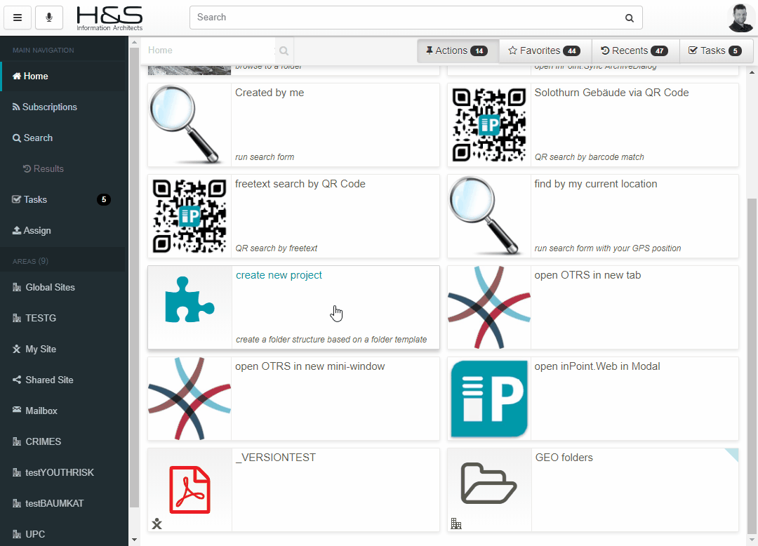Viewport: 758px width, 546px height.
Task: Click the GEO folders open-folder icon
Action: (x=489, y=484)
